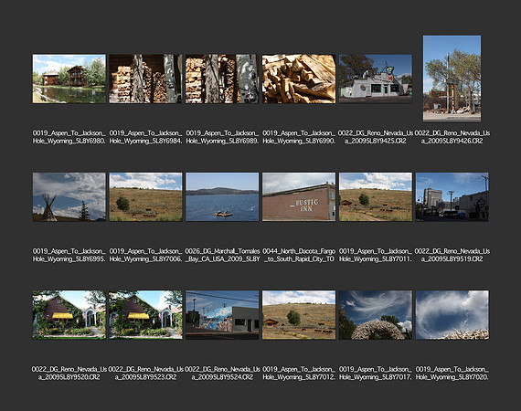Click the pasture with cattle thumbnail 5L8Y7012
Screen dimensions: 521x411
tap(299, 315)
